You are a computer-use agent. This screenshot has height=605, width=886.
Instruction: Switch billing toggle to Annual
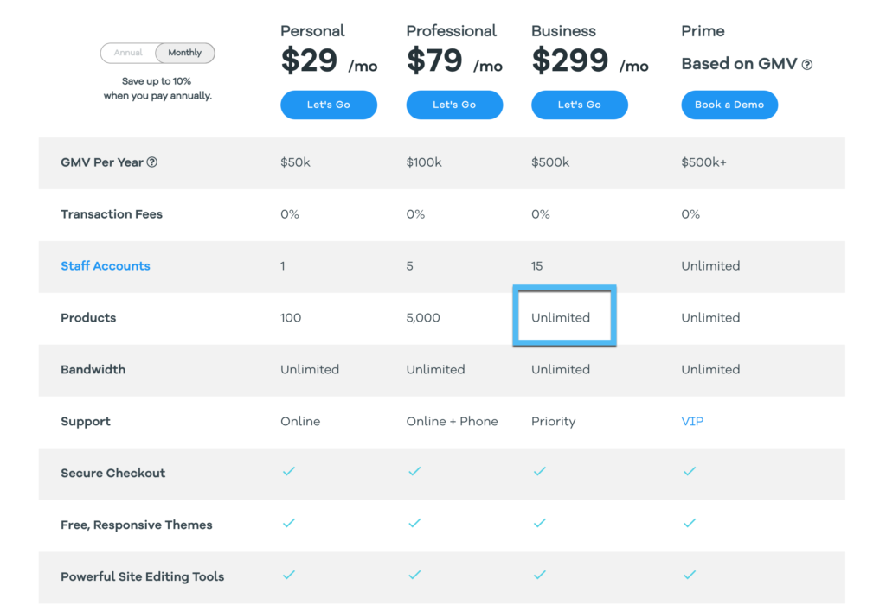point(128,53)
